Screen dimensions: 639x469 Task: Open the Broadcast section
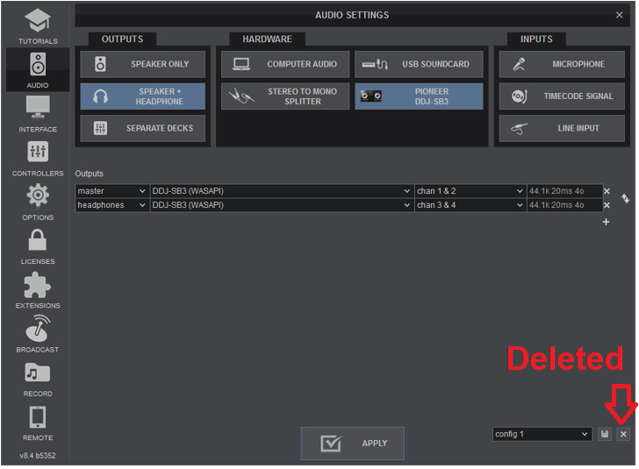(38, 335)
